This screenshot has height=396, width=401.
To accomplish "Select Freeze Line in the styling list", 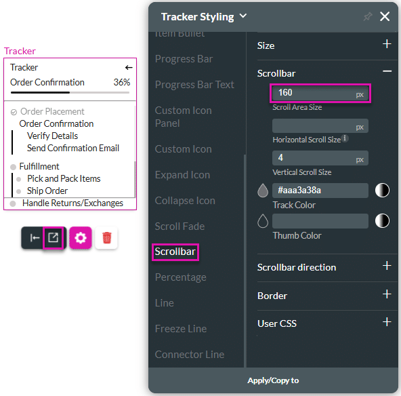I will point(181,329).
